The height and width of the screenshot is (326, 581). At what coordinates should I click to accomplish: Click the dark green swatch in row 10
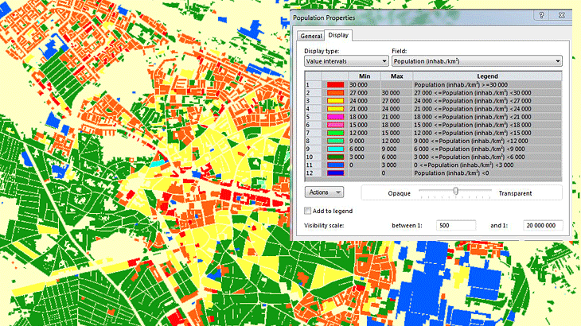(335, 156)
